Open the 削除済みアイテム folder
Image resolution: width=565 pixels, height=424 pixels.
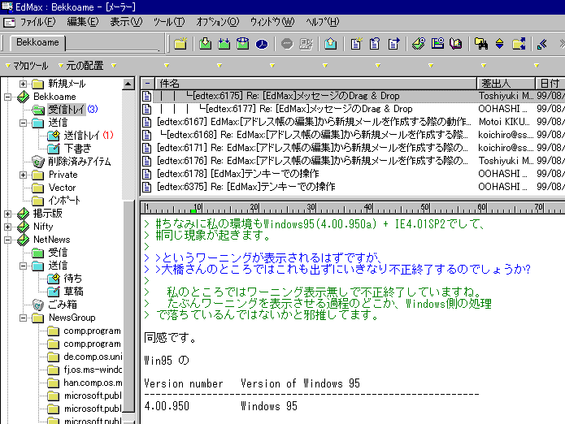pyautogui.click(x=80, y=162)
